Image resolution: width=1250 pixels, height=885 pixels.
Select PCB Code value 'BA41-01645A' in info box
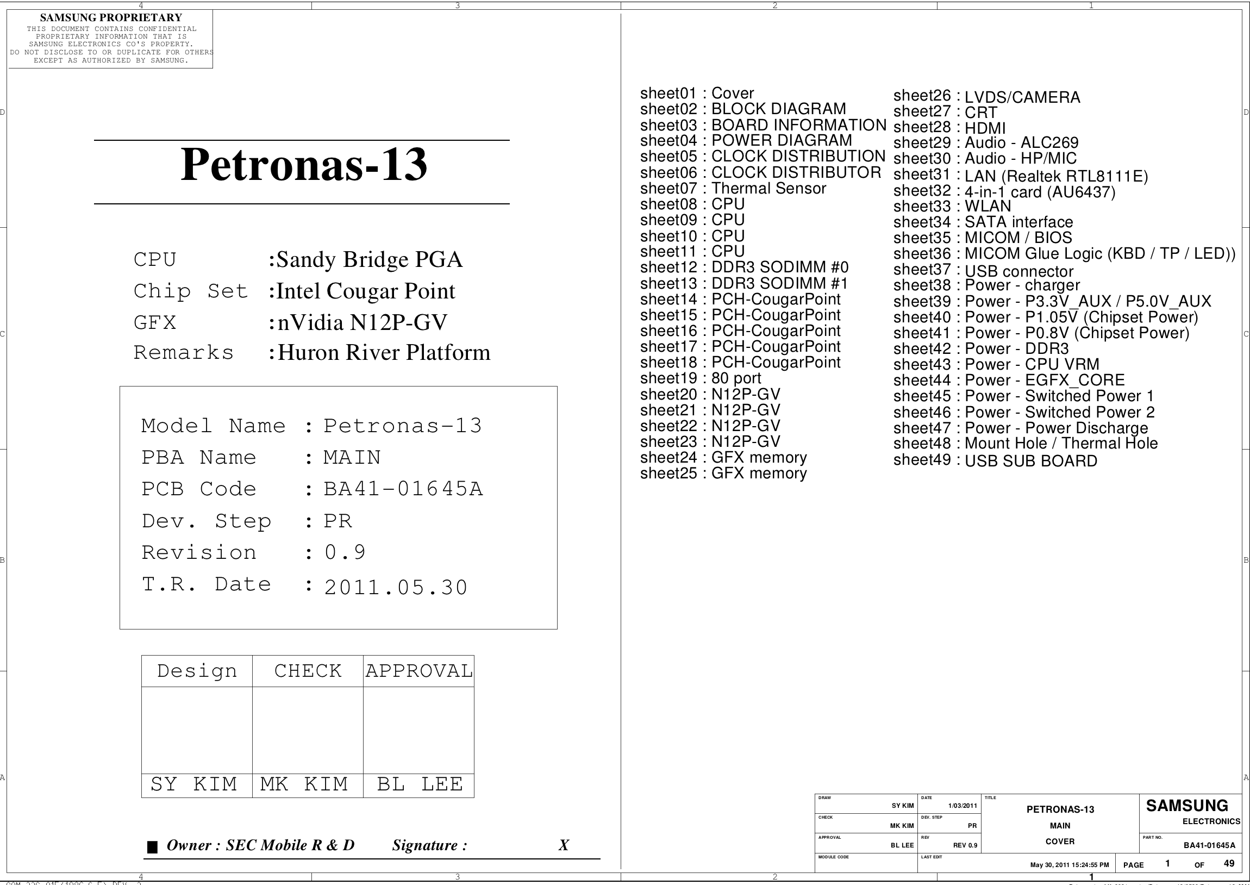pos(403,489)
